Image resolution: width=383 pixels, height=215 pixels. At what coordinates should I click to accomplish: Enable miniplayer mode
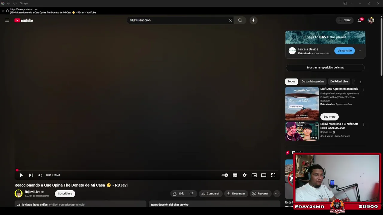pos(254,175)
